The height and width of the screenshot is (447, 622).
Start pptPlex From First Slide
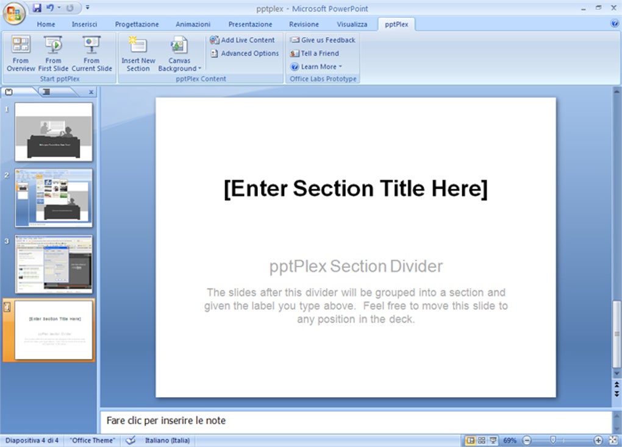(53, 54)
